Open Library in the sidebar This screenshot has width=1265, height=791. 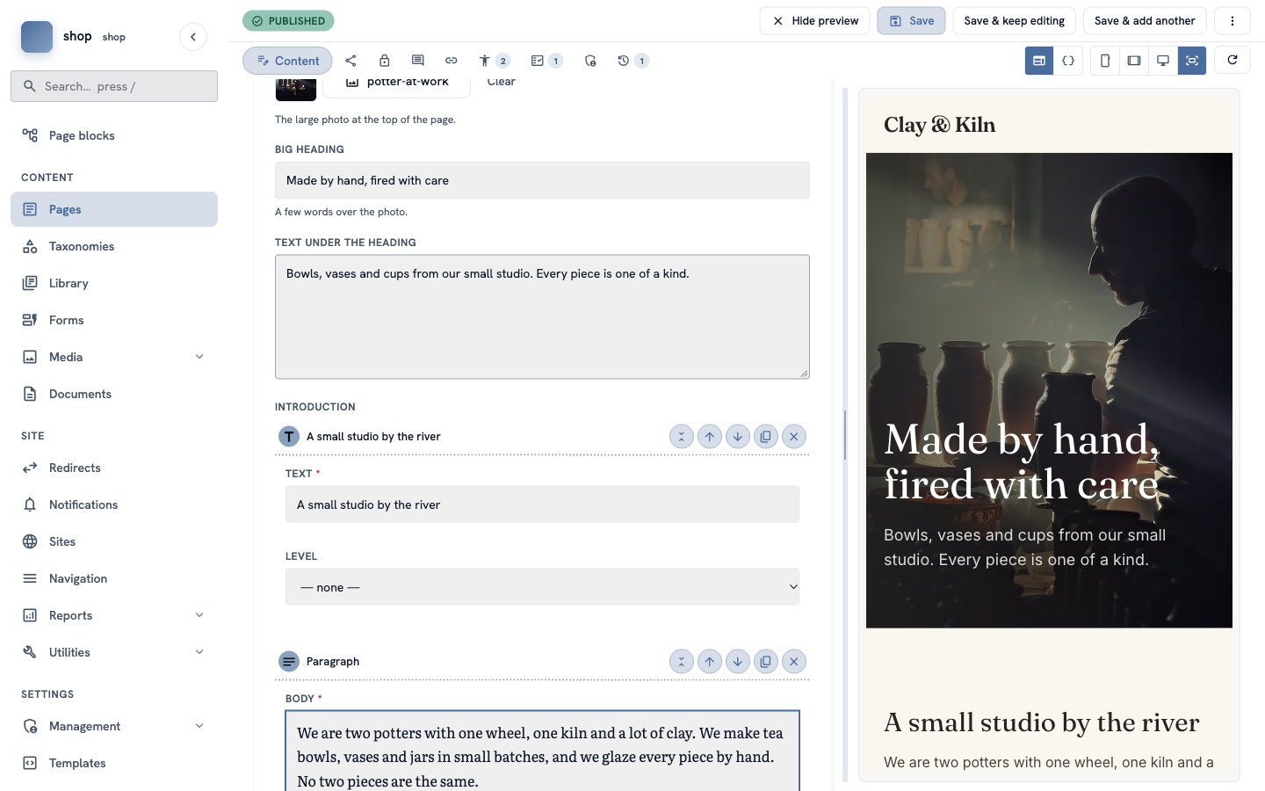pos(114,283)
